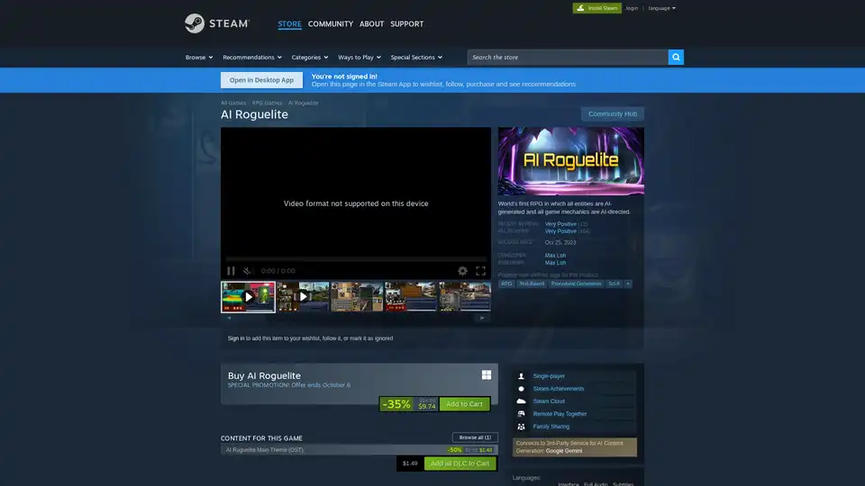The width and height of the screenshot is (865, 486).
Task: Click Add to Cart for AI Roguelite
Action: click(464, 404)
